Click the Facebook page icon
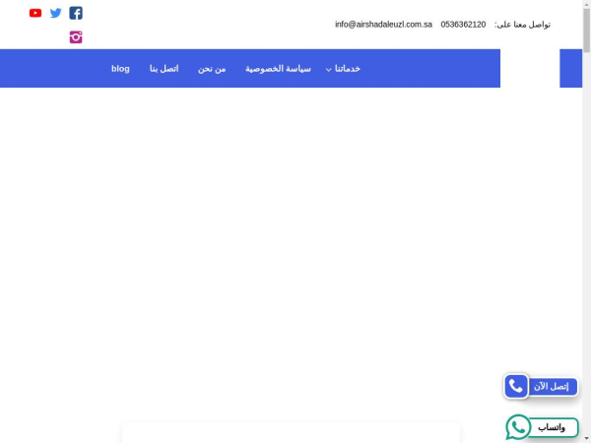Screen dimensions: 591x443 pyautogui.click(x=76, y=13)
